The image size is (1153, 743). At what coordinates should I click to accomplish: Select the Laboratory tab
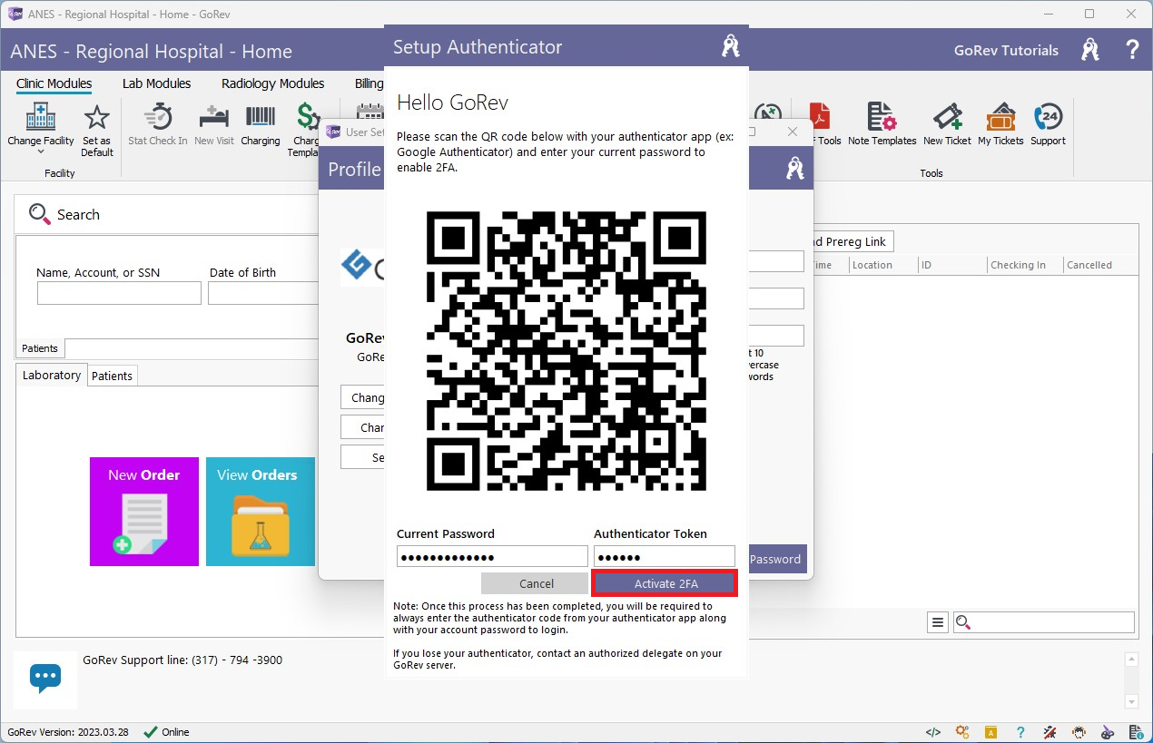tap(52, 376)
